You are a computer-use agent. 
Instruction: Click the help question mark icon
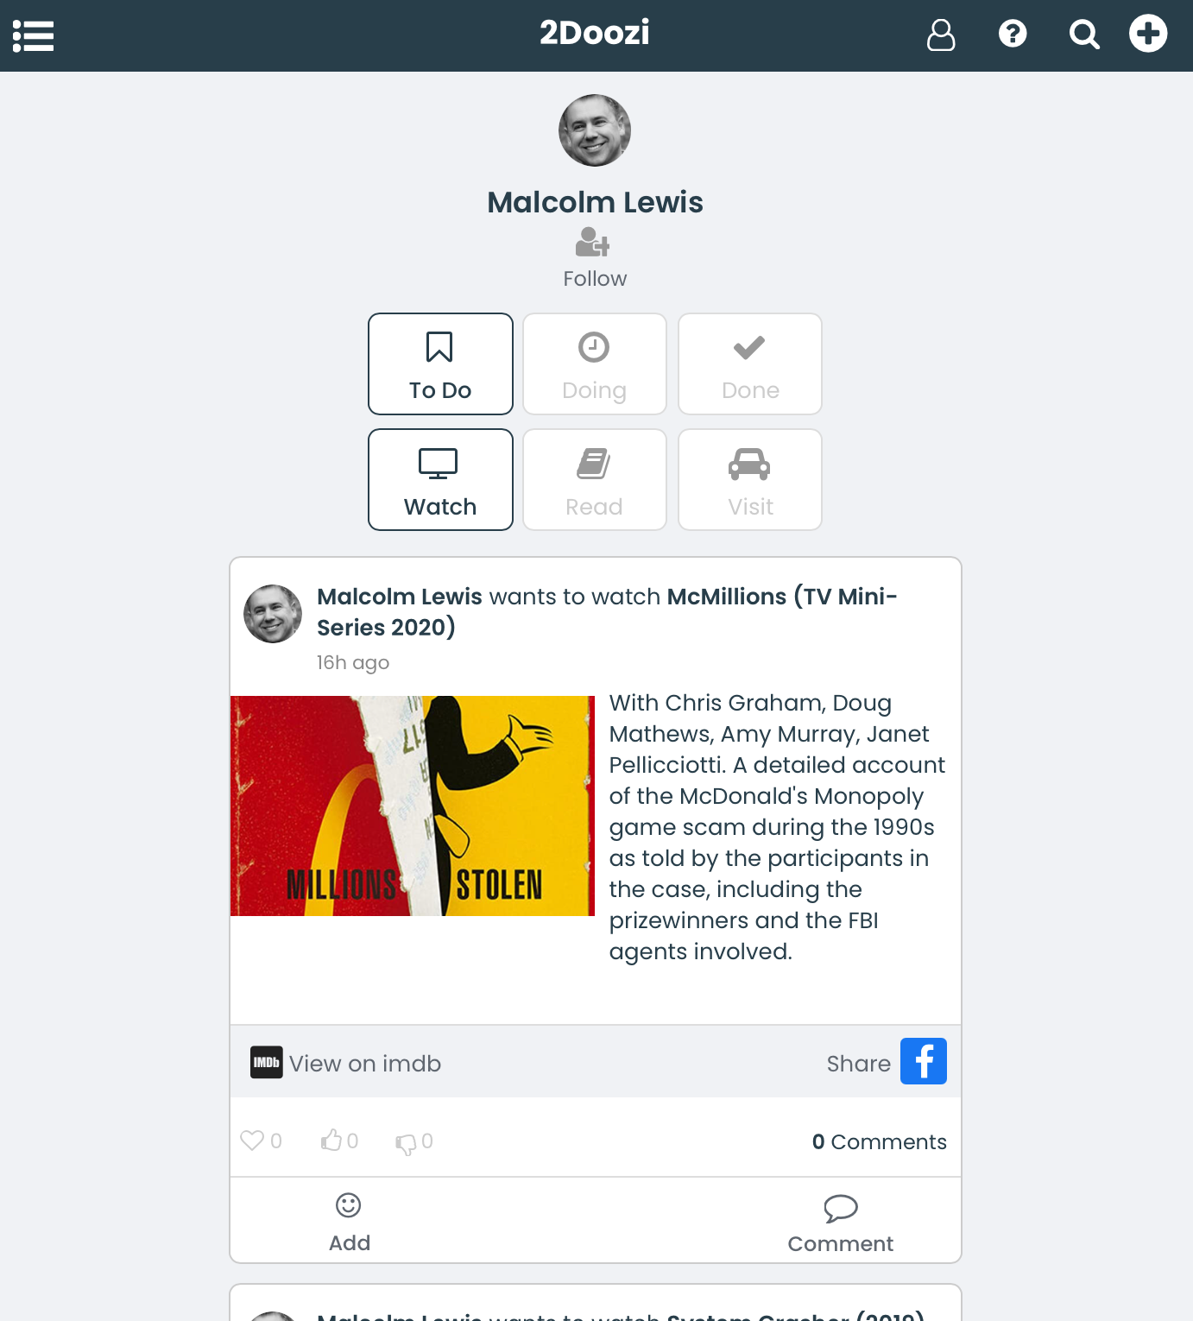1013,35
